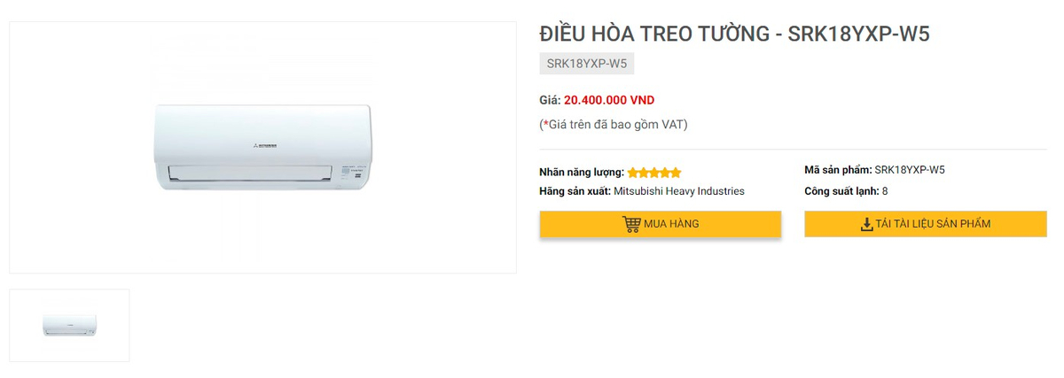Screen dimensions: 1064x378
Task: Select the small air conditioner thumbnail
Action: click(x=69, y=325)
